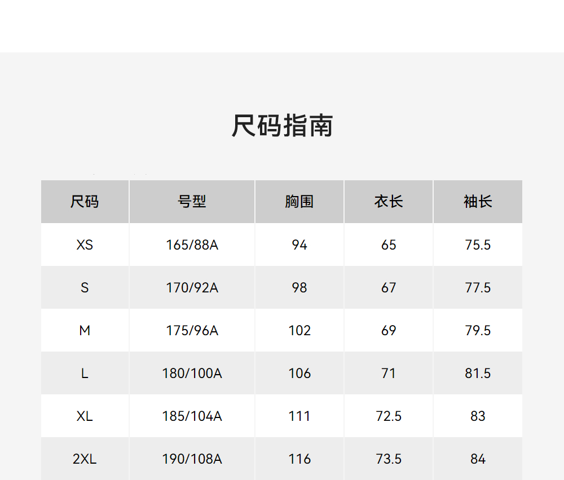Click the chest value 94
This screenshot has width=564, height=480.
(299, 245)
